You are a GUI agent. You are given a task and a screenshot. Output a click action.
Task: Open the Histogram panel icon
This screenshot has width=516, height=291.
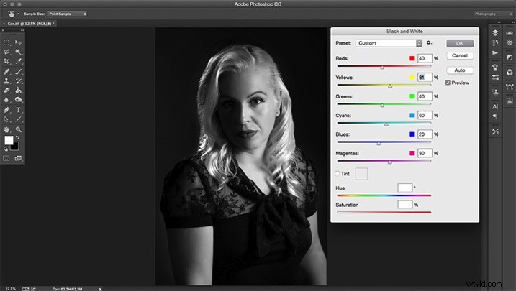click(510, 32)
